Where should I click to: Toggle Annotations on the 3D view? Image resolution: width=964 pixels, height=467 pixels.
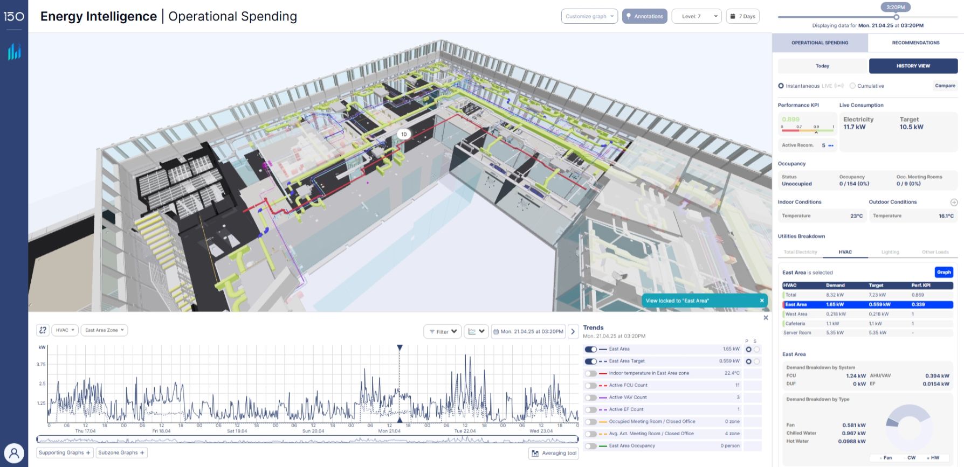(644, 16)
